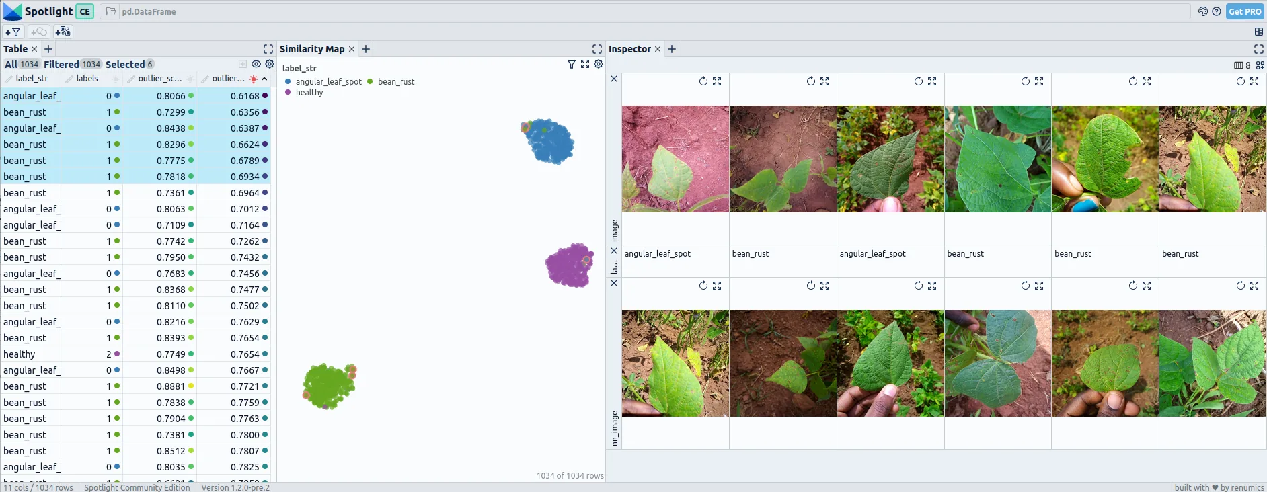Switch to Selected rows tab
This screenshot has height=492, width=1267.
130,64
